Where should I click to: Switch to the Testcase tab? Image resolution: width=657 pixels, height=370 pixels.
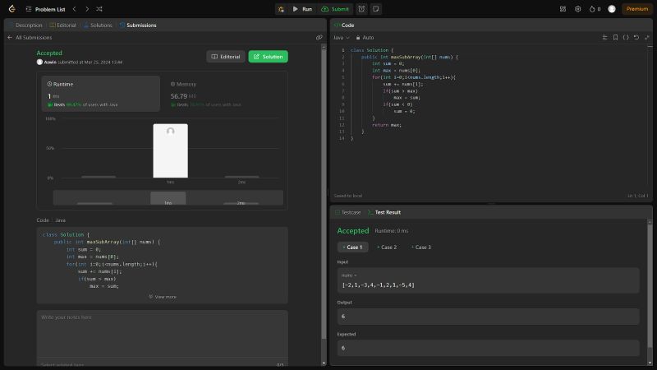tap(347, 212)
